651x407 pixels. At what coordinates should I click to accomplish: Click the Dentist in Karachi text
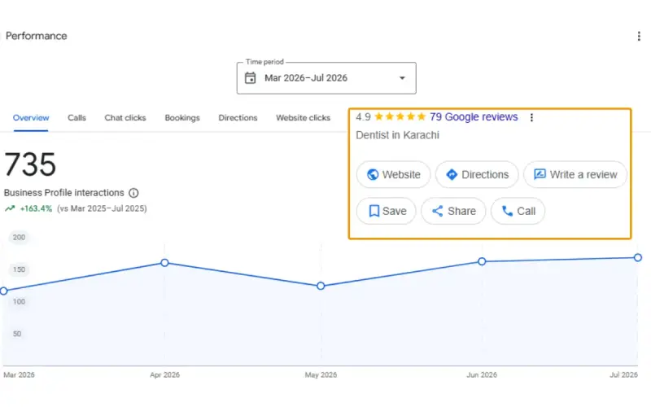coord(397,135)
